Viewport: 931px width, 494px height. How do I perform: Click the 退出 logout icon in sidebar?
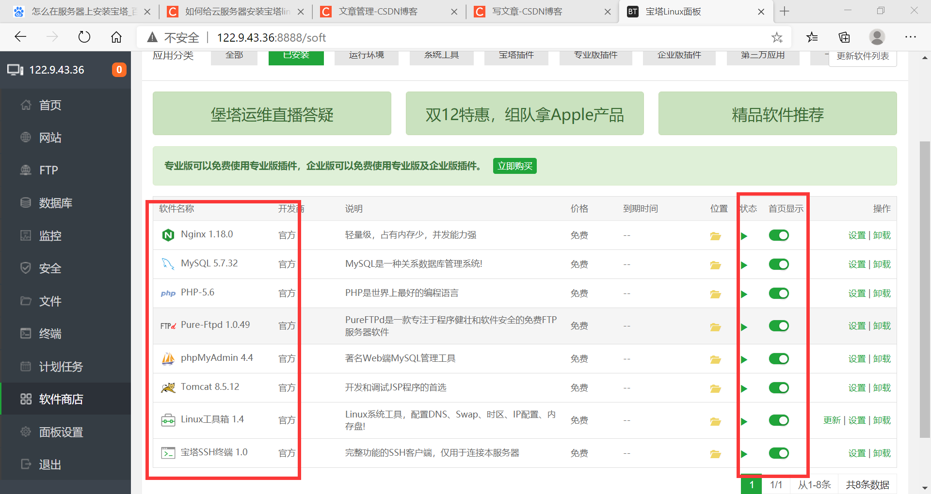[26, 464]
